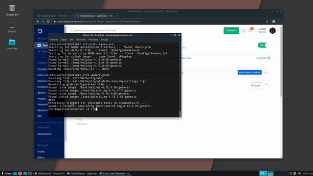
Task: Open Billing in the sidebar
Action: click(x=41, y=157)
